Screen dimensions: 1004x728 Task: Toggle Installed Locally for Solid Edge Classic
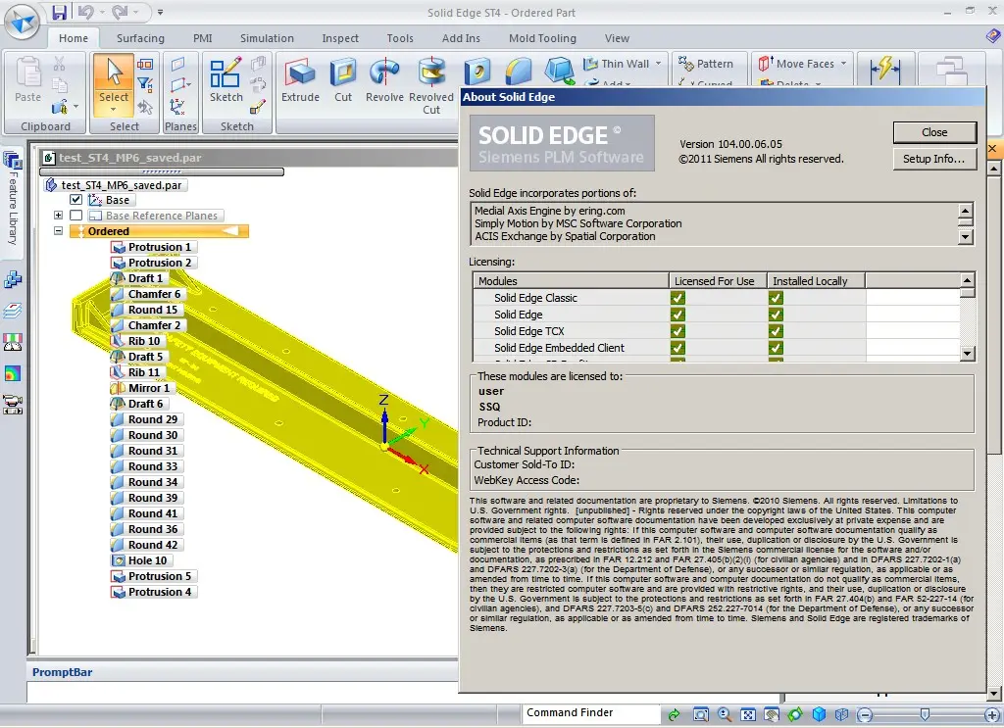coord(776,298)
